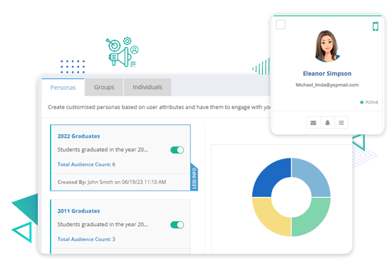Open the 2011 Graduates persona title
Image resolution: width=392 pixels, height=274 pixels.
click(x=78, y=211)
